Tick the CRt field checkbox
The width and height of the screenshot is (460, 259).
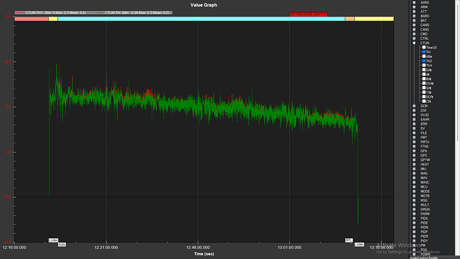(424, 101)
